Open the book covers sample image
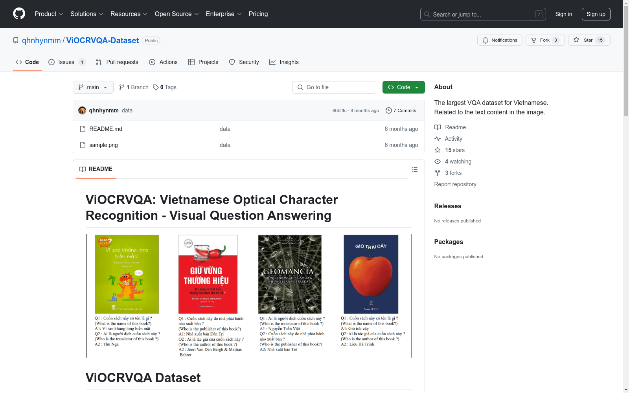Screen dimensions: 629x393 tap(249, 296)
